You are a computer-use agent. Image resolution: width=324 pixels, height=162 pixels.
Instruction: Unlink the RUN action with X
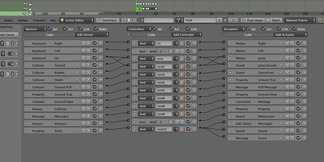[x=236, y=20]
